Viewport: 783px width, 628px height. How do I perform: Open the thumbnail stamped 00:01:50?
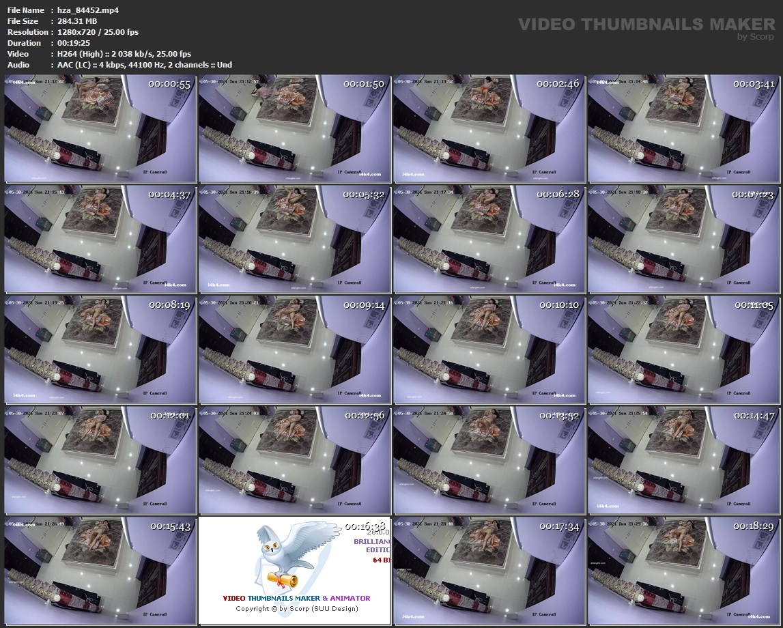(295, 129)
